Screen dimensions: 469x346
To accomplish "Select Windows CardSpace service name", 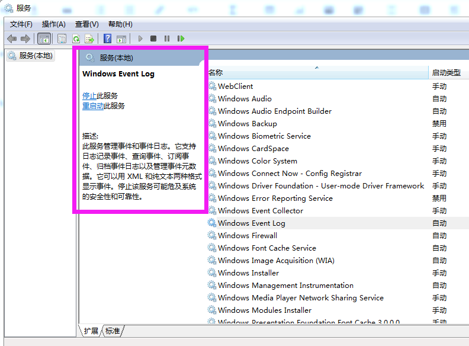I will tap(253, 149).
